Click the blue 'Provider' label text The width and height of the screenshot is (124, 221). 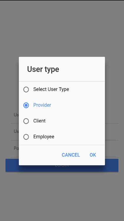click(x=42, y=105)
